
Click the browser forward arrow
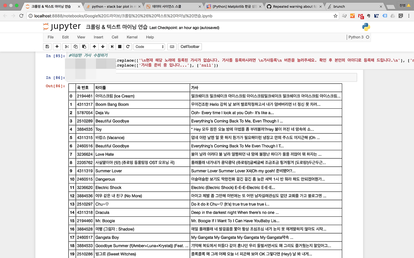tap(13, 15)
